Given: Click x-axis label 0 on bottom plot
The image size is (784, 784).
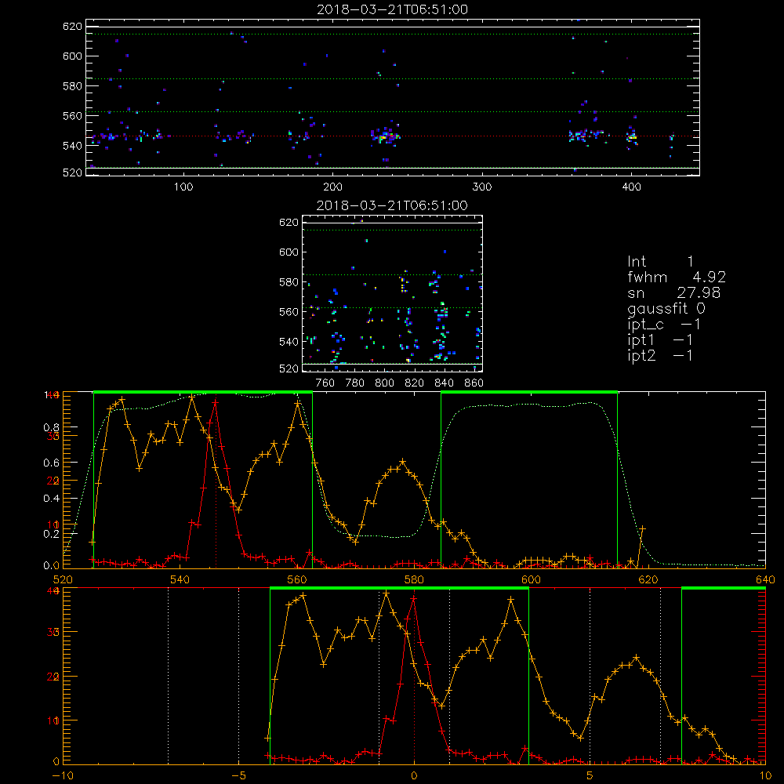Looking at the screenshot, I should point(414,776).
